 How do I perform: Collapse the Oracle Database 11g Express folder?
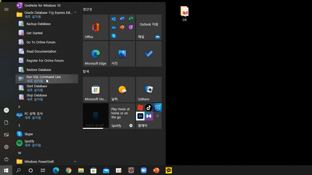click(47, 14)
